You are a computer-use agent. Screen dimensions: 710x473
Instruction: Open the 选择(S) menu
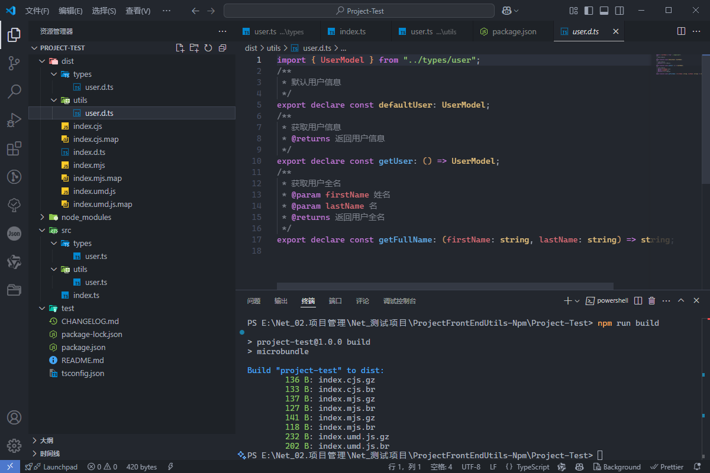(x=104, y=11)
